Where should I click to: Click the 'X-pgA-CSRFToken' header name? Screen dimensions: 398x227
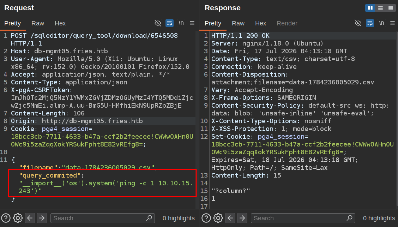40,90
